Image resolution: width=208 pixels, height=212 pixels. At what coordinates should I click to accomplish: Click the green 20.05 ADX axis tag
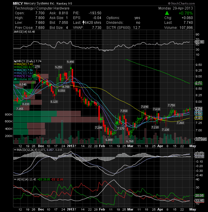point(199,196)
